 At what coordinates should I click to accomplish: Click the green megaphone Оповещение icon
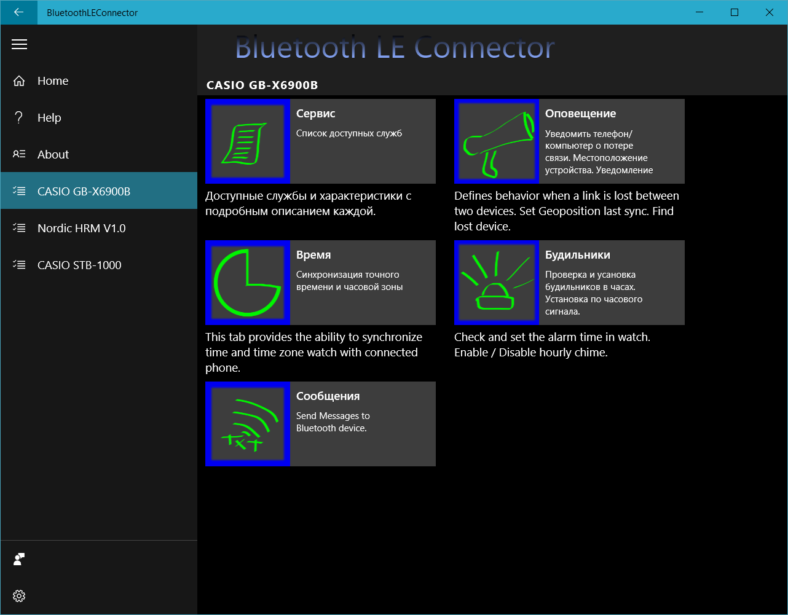tap(497, 141)
